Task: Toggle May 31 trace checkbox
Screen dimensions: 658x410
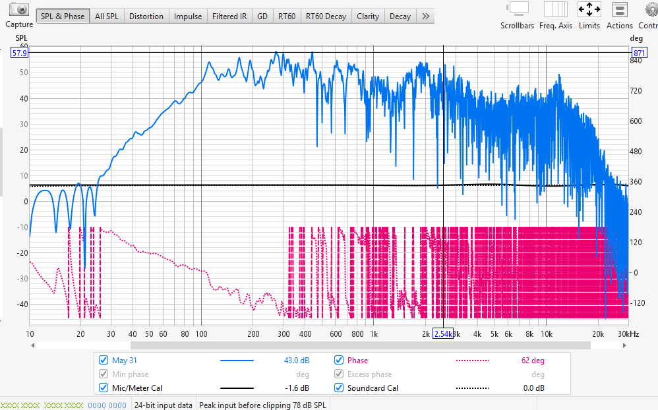Action: 104,360
